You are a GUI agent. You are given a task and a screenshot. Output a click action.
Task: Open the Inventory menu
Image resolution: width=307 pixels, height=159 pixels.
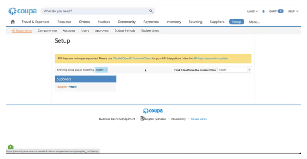point(174,22)
